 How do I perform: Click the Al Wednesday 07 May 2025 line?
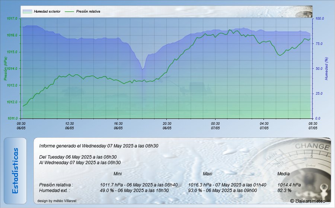80,163
